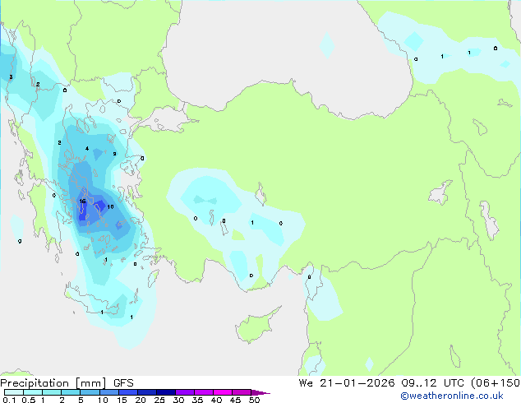The height and width of the screenshot is (403, 521).
Task: Open the weatheronline.co.uk link
Action: point(452,396)
